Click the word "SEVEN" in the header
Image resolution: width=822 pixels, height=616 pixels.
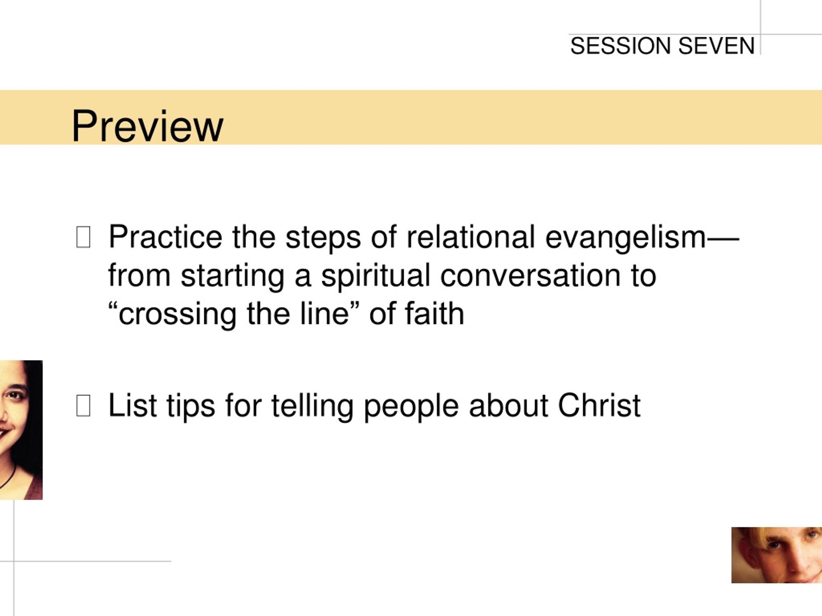click(x=716, y=46)
